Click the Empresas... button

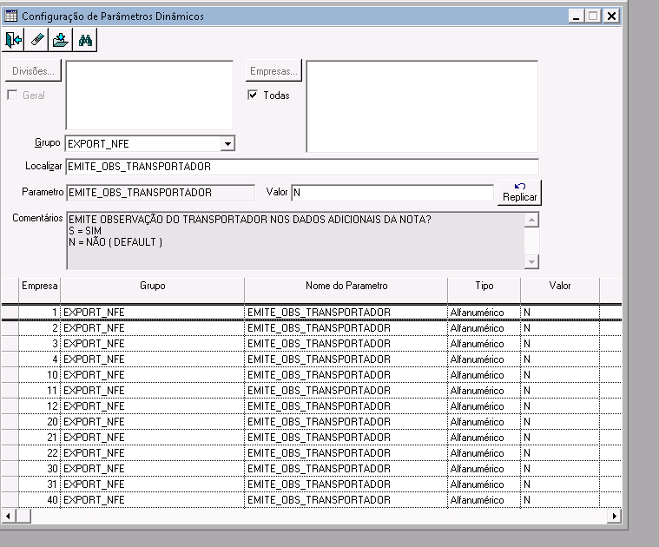[273, 70]
